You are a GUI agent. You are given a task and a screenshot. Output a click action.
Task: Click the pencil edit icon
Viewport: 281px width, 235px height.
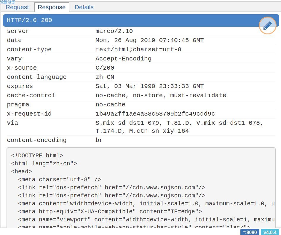pos(267,25)
